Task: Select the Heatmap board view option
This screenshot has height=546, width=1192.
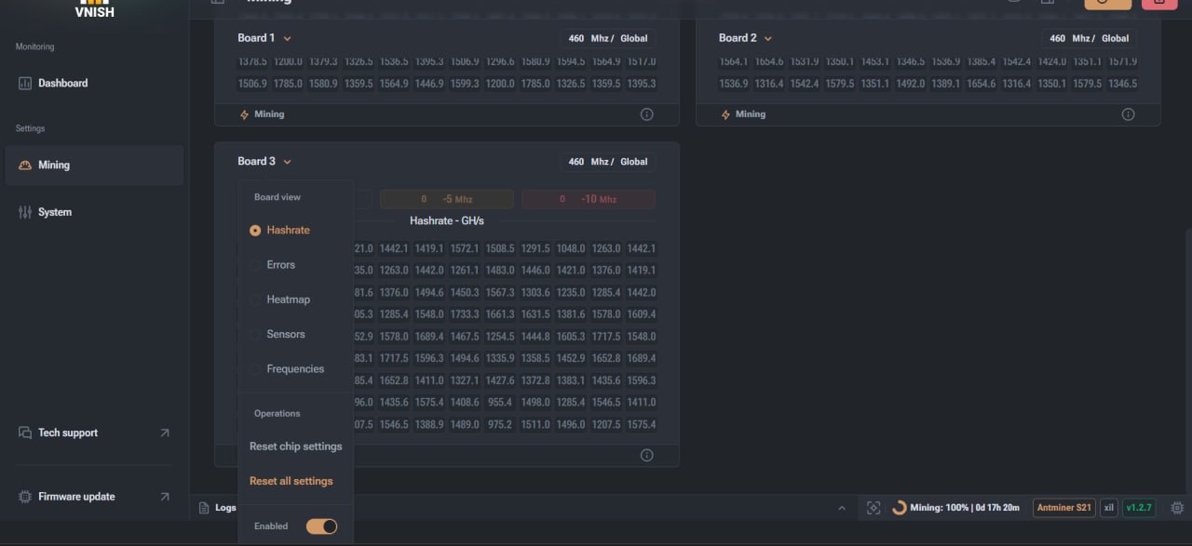Action: 288,300
